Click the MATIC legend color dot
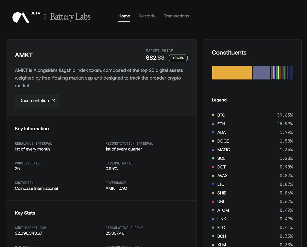Image resolution: width=307 pixels, height=247 pixels. (213, 150)
